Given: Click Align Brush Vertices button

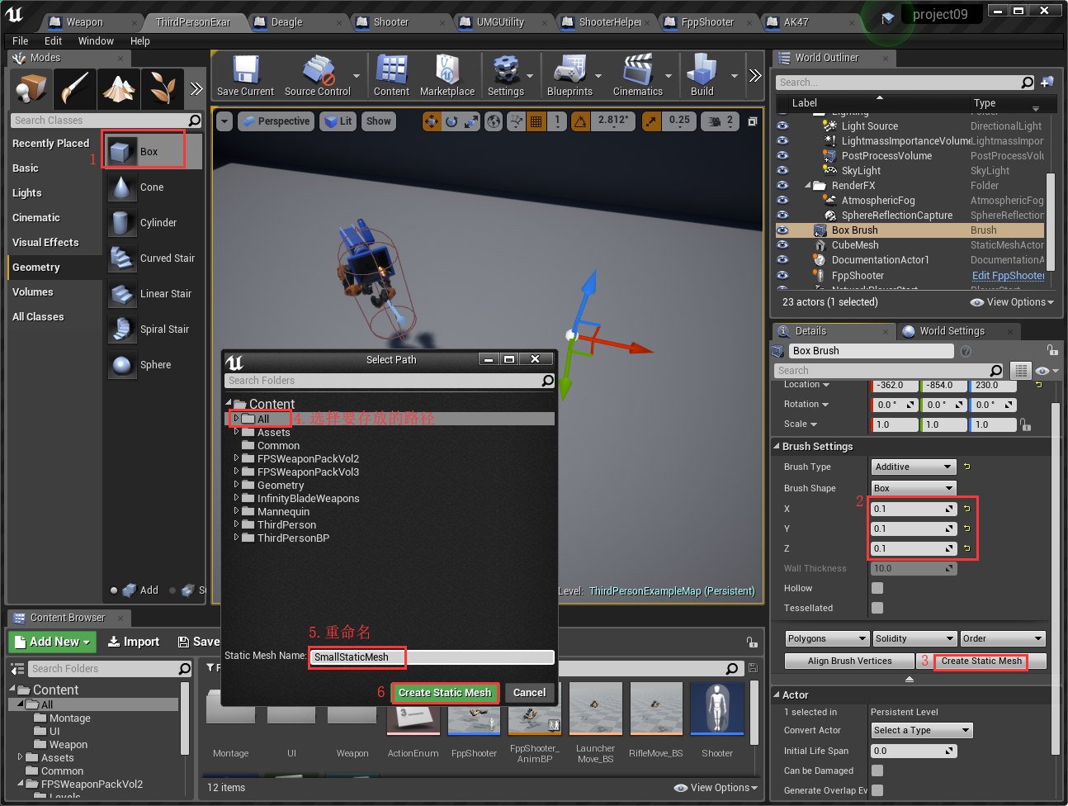Looking at the screenshot, I should (849, 661).
